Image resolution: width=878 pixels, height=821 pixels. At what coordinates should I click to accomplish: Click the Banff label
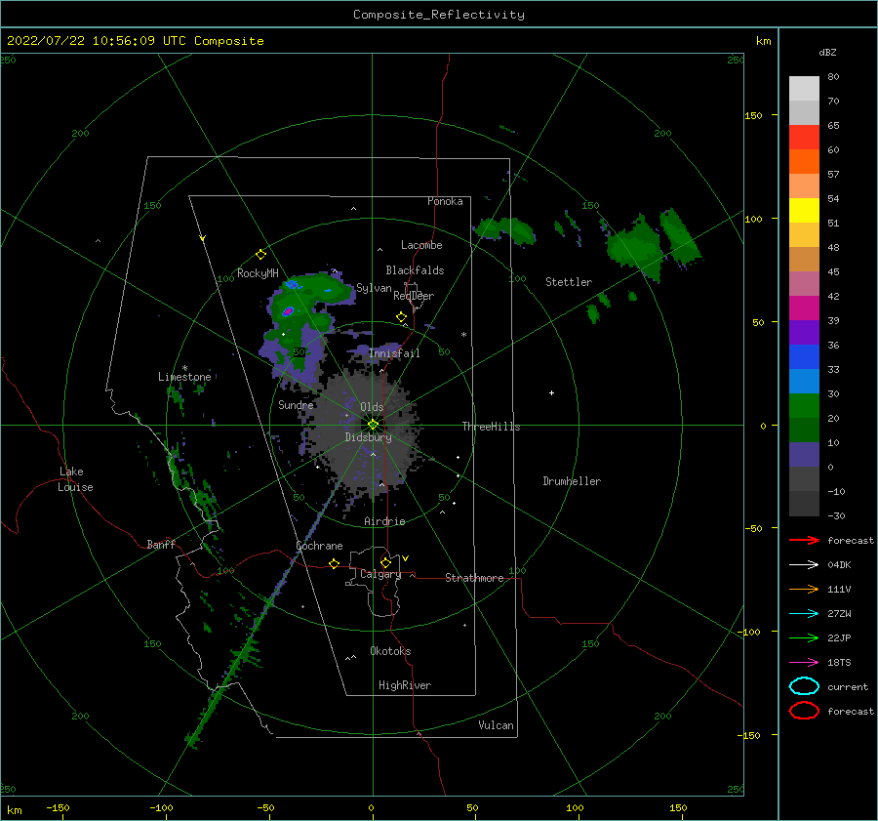click(161, 544)
